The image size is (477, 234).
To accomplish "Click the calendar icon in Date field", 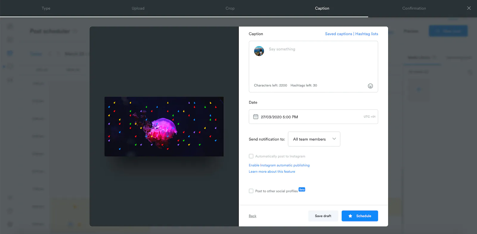I will tap(256, 117).
